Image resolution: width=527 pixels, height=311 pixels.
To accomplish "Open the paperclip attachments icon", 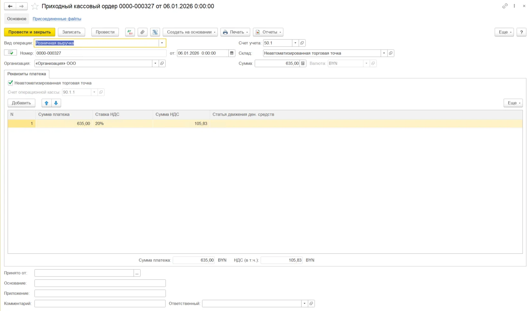I will point(142,32).
